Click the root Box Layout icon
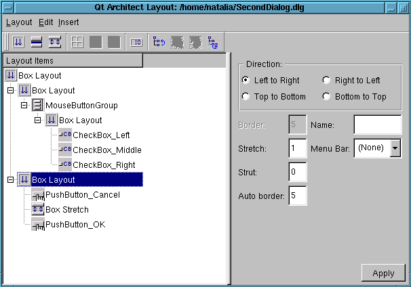 click(x=11, y=75)
